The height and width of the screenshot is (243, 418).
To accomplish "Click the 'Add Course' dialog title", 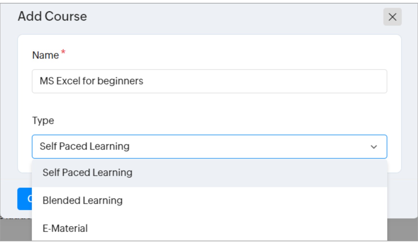I will (53, 16).
